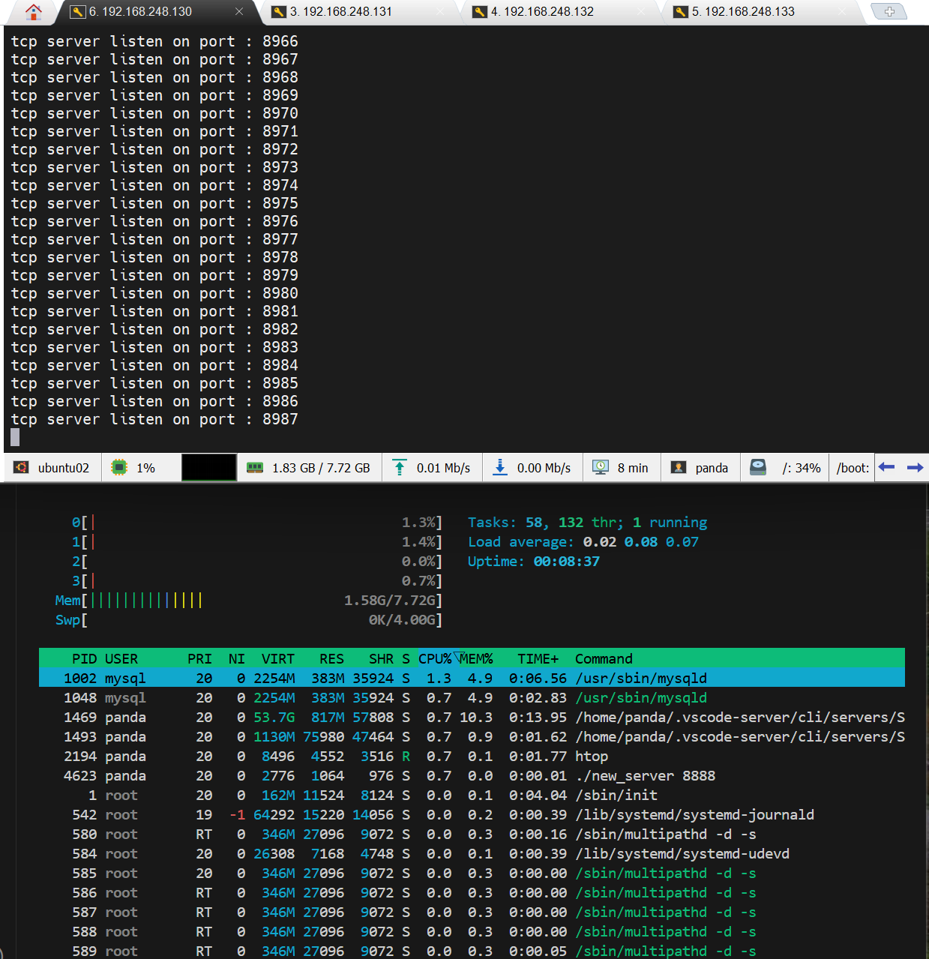The width and height of the screenshot is (929, 959).
Task: Select mysqld process row PID 1048
Action: pyautogui.click(x=472, y=698)
